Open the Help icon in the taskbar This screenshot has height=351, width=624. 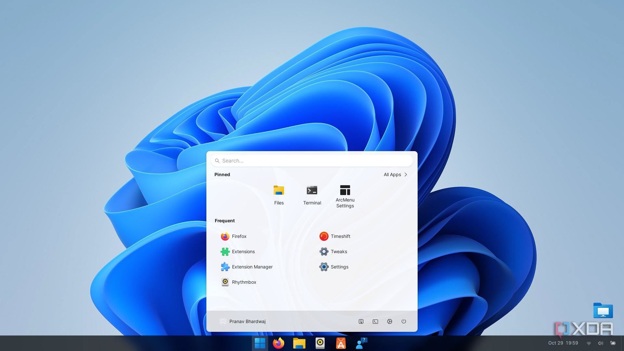tap(361, 343)
